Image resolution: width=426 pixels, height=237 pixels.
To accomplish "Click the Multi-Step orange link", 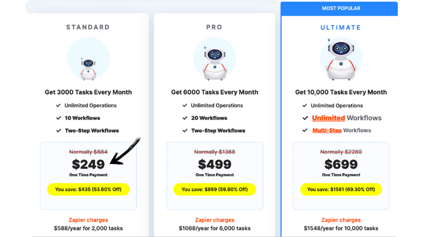I will pos(327,130).
